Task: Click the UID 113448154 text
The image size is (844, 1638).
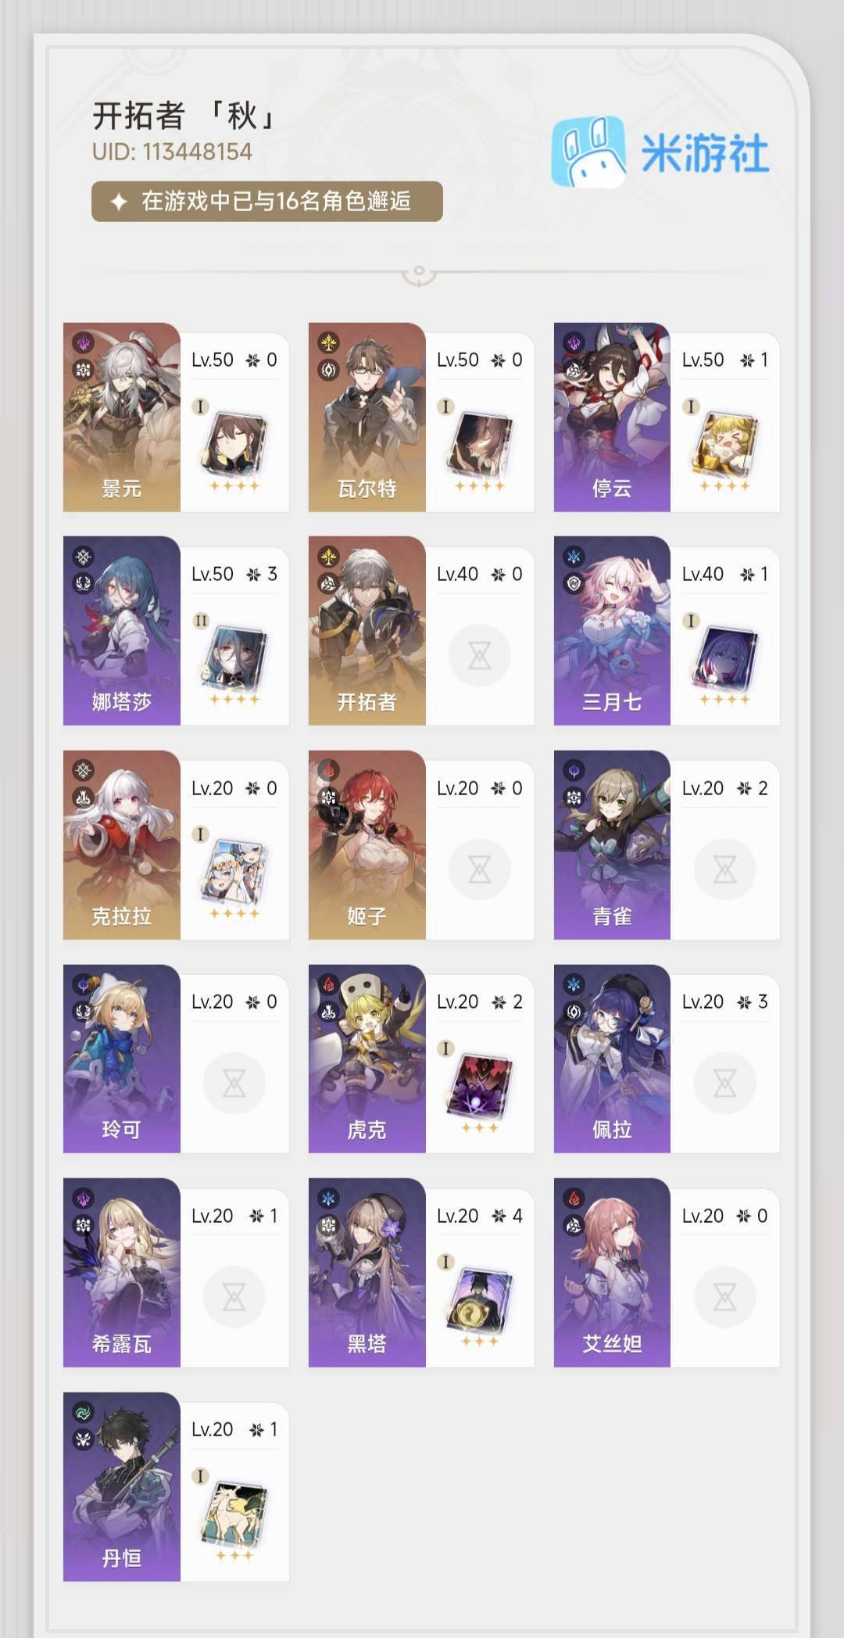Action: pos(172,152)
